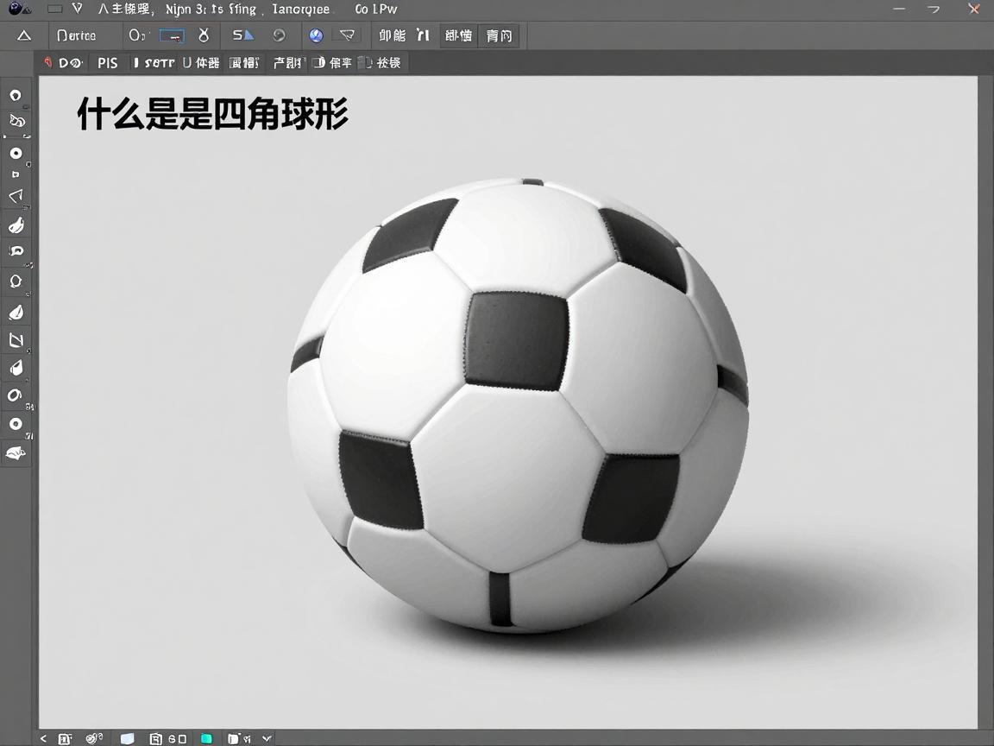Click the funnel-shaped icon next to the globe
The height and width of the screenshot is (746, 994).
tap(347, 35)
